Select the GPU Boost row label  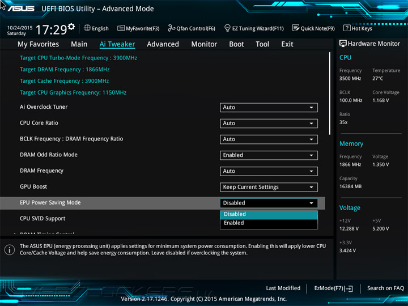(x=33, y=186)
